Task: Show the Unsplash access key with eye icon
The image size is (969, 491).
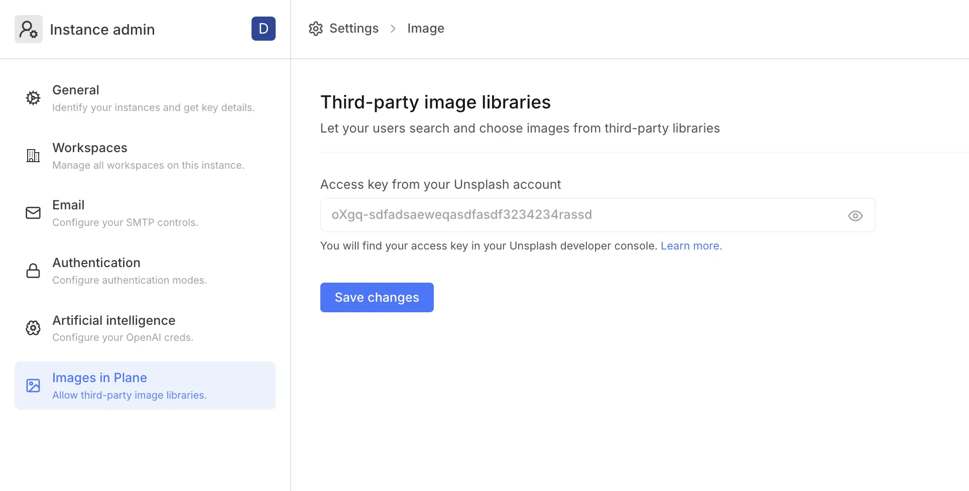Action: coord(855,216)
